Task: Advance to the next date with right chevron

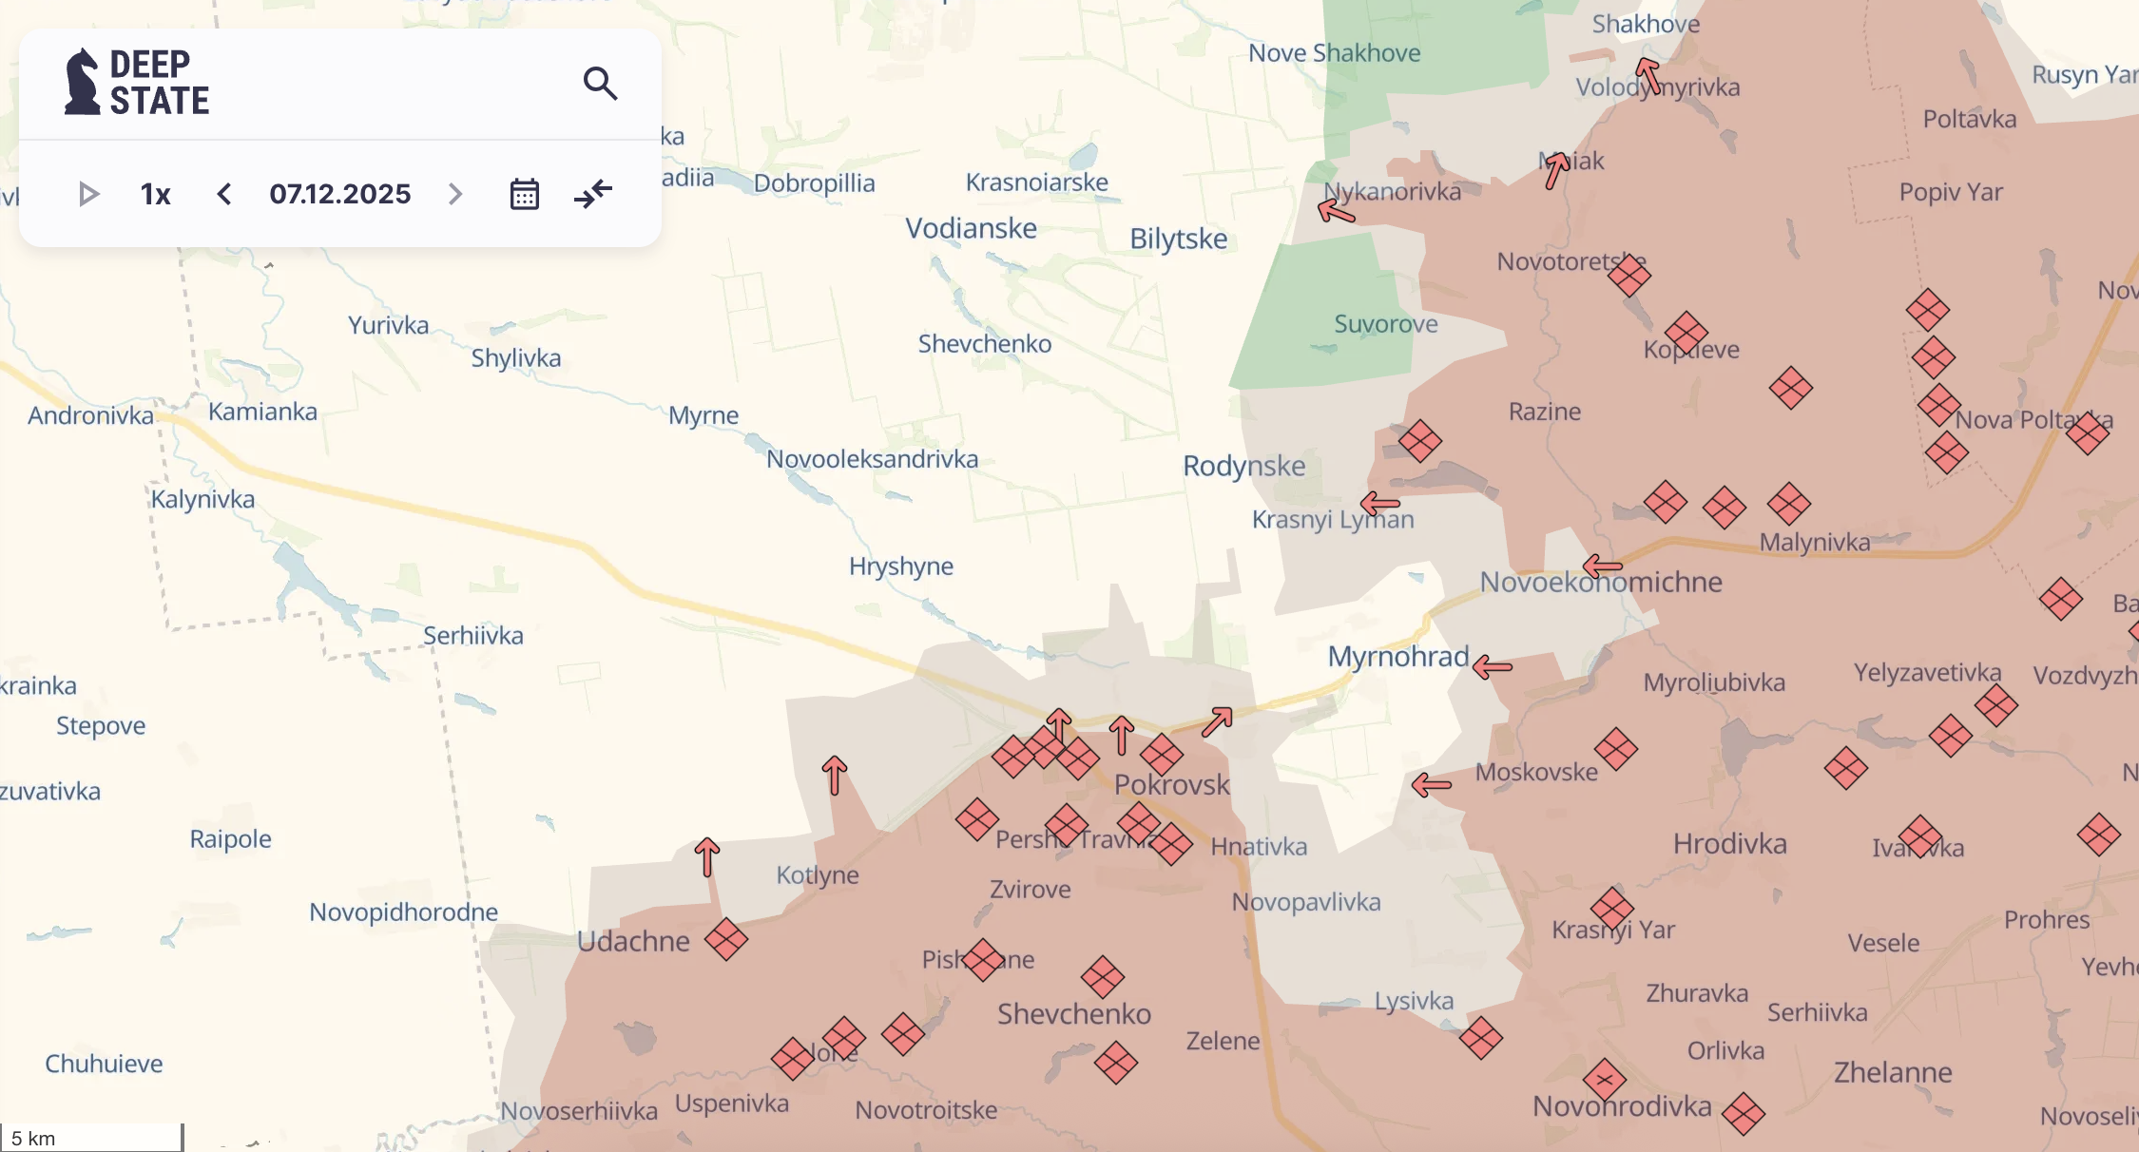Action: pyautogui.click(x=454, y=194)
